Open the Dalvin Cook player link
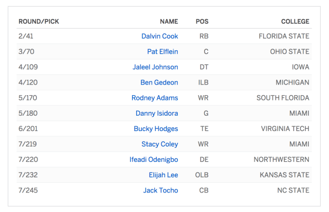This screenshot has width=329, height=212. [x=159, y=36]
